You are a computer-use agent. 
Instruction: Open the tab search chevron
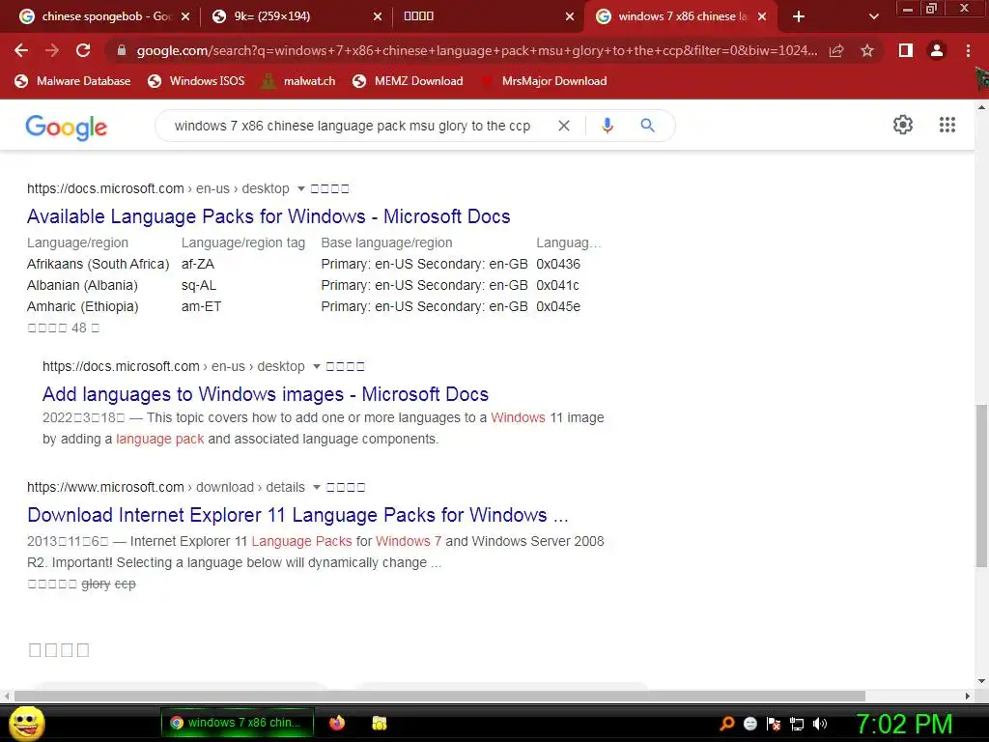click(873, 16)
